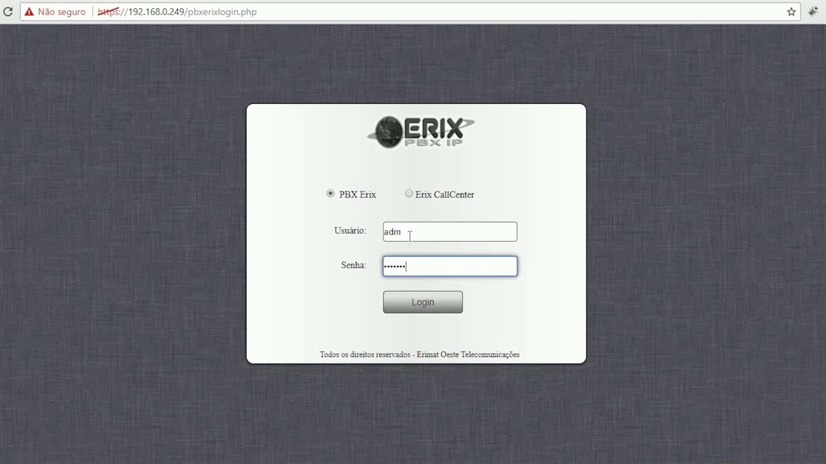Focus the Senha password field
Screen dimensions: 826x464
pyautogui.click(x=450, y=266)
